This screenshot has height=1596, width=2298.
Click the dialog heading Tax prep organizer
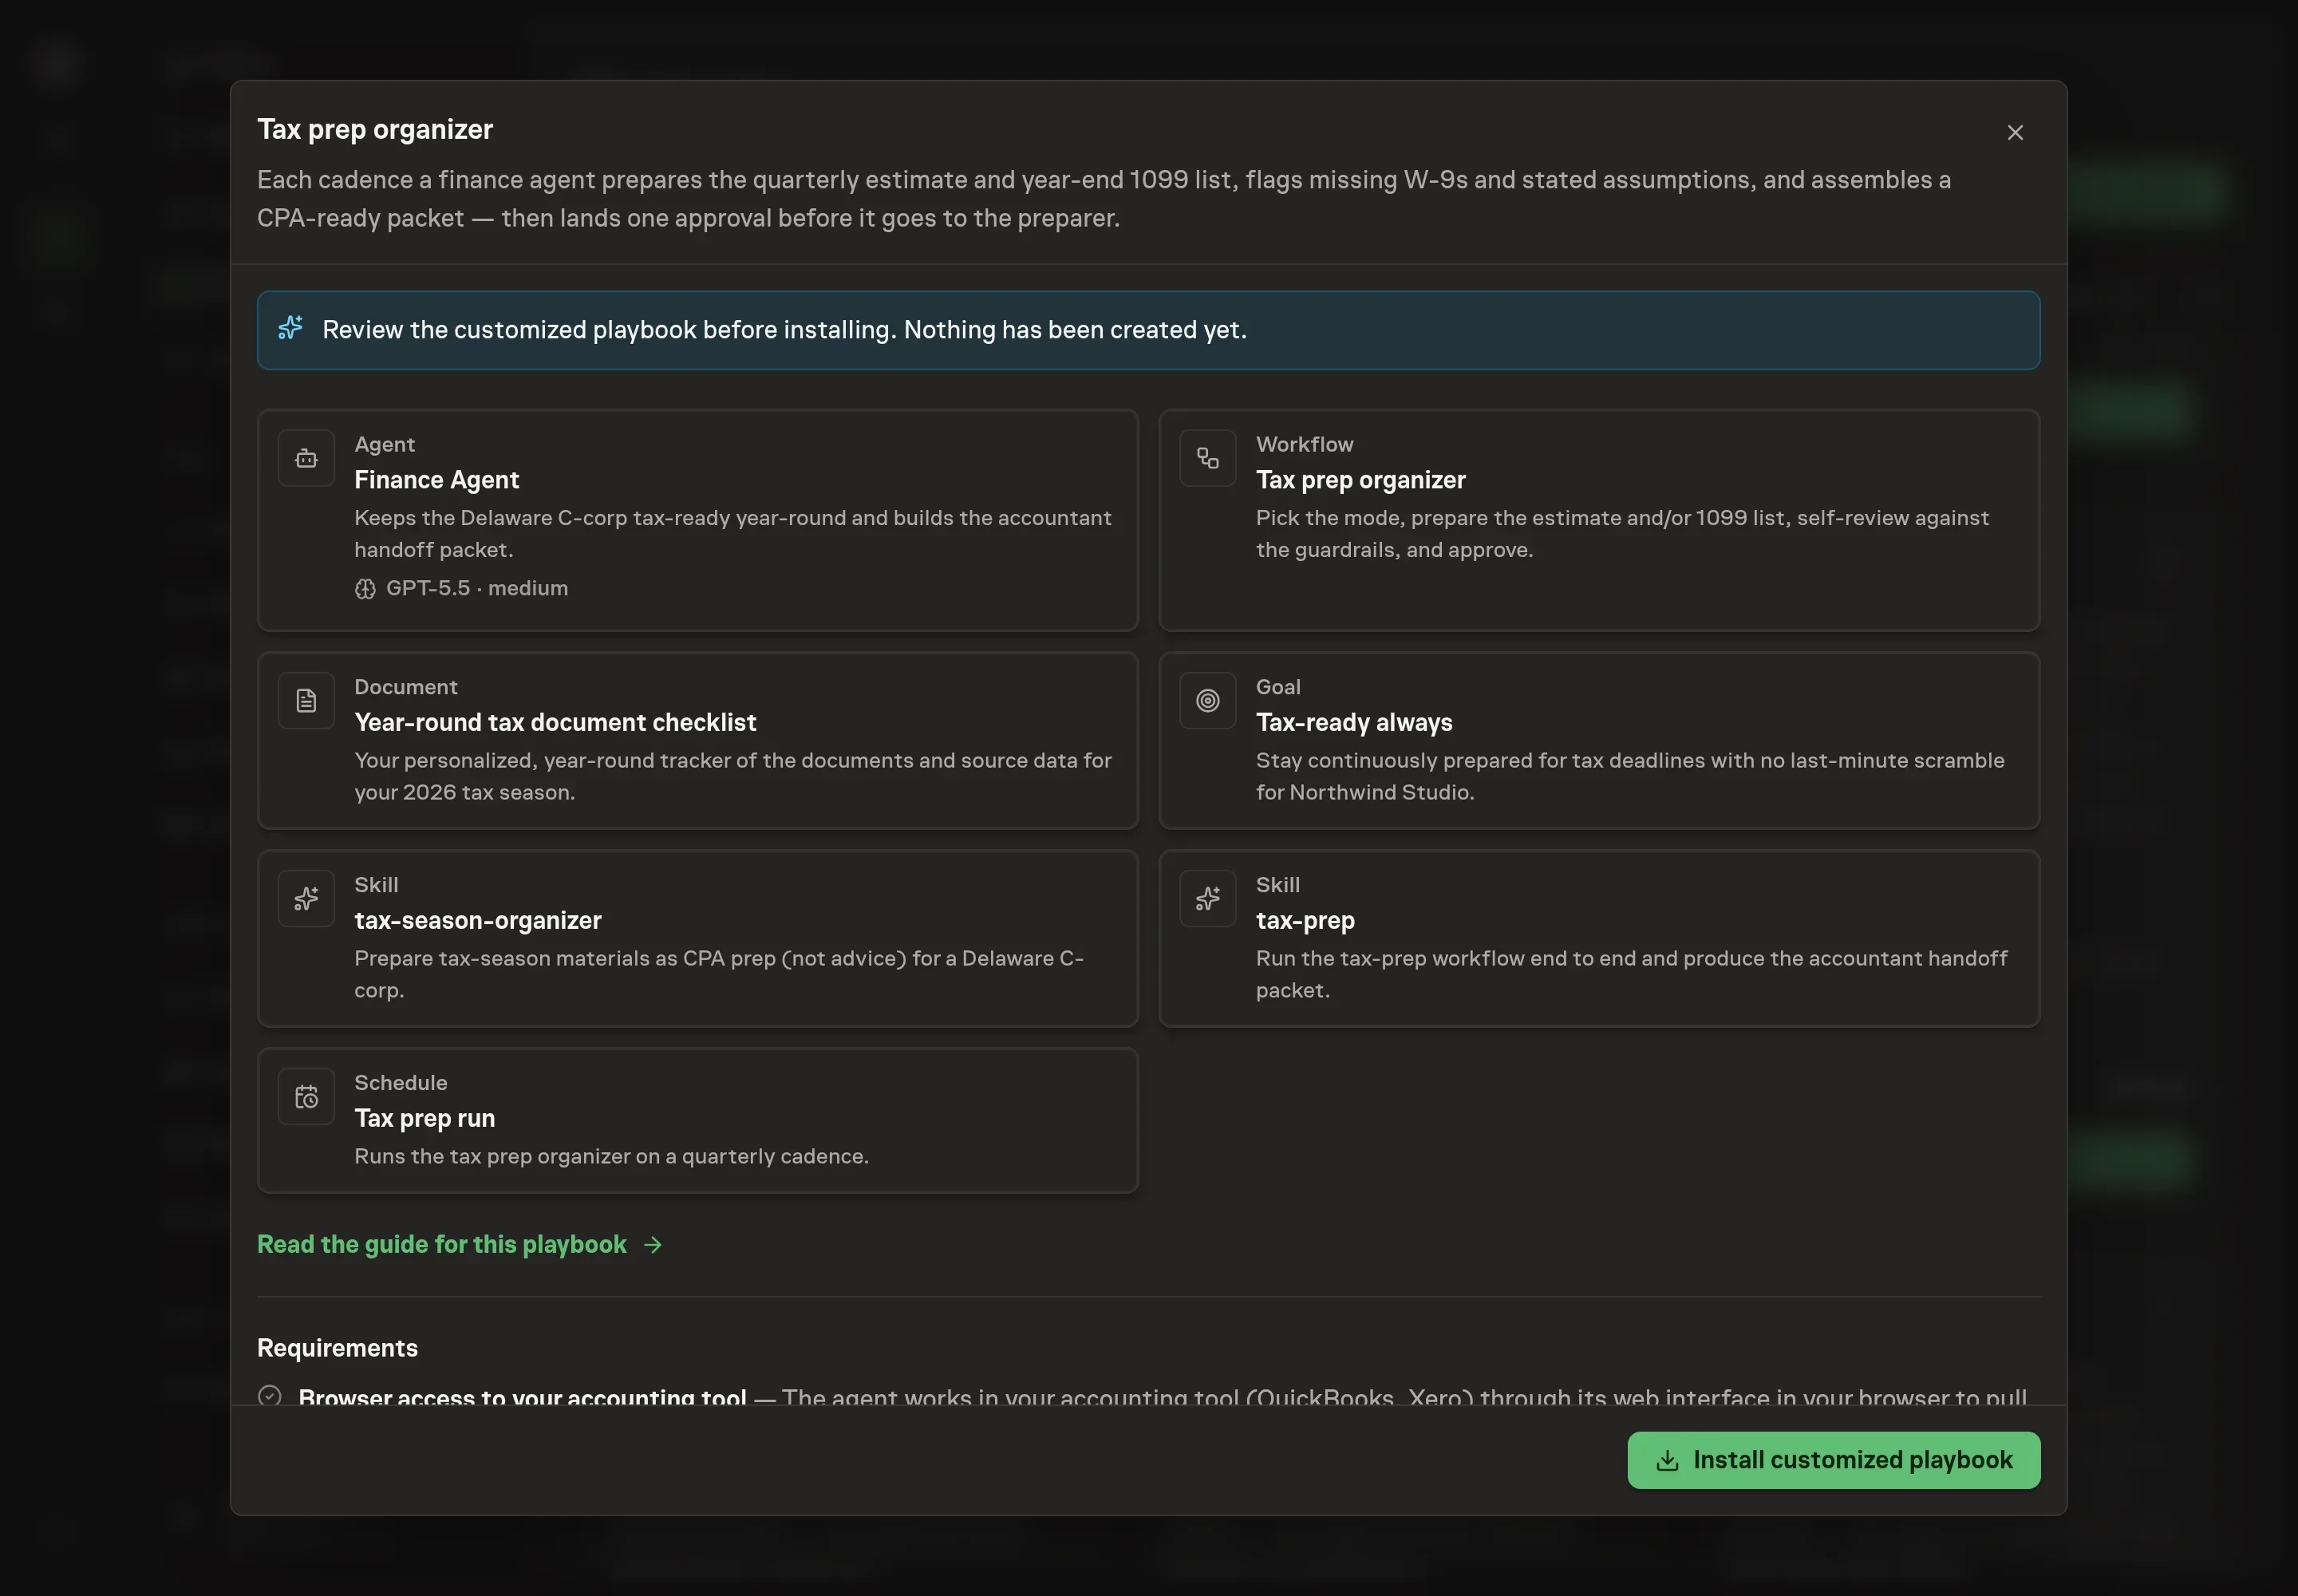[x=375, y=129]
